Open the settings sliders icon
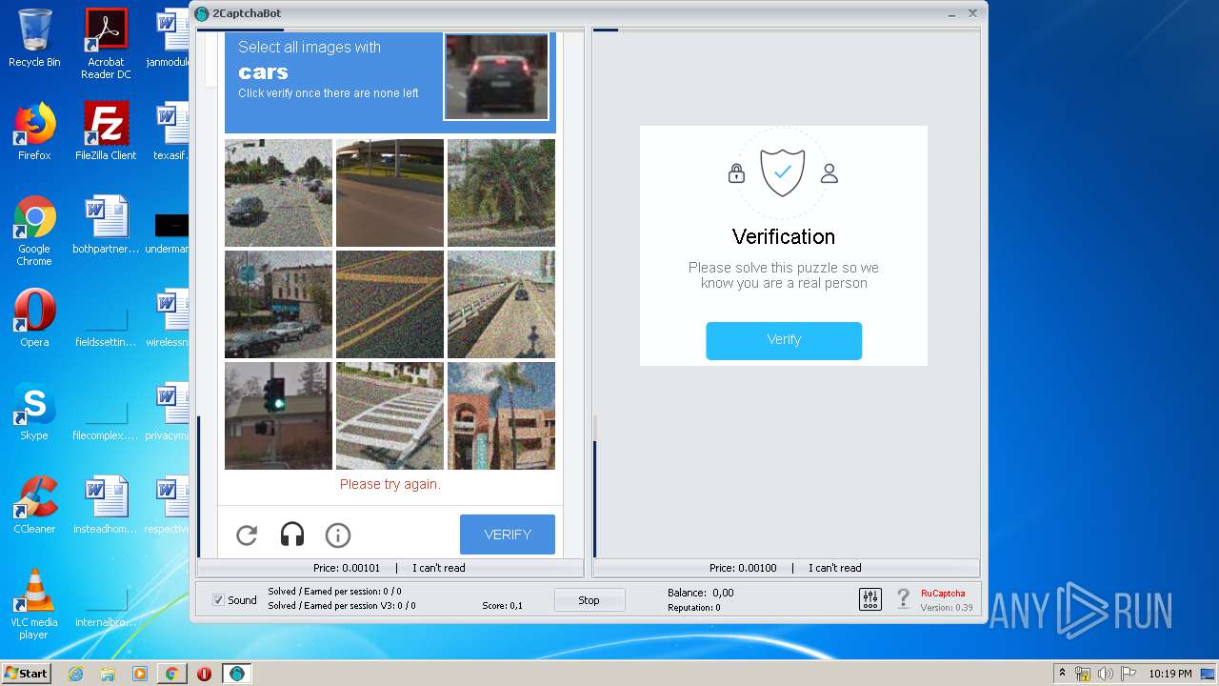This screenshot has height=686, width=1219. click(870, 599)
